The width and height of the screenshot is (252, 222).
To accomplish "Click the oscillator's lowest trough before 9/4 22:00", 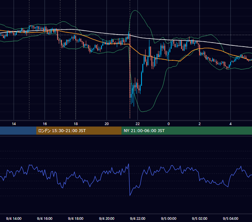I will (x=130, y=195).
